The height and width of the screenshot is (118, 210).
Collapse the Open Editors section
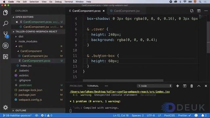pos(24,17)
